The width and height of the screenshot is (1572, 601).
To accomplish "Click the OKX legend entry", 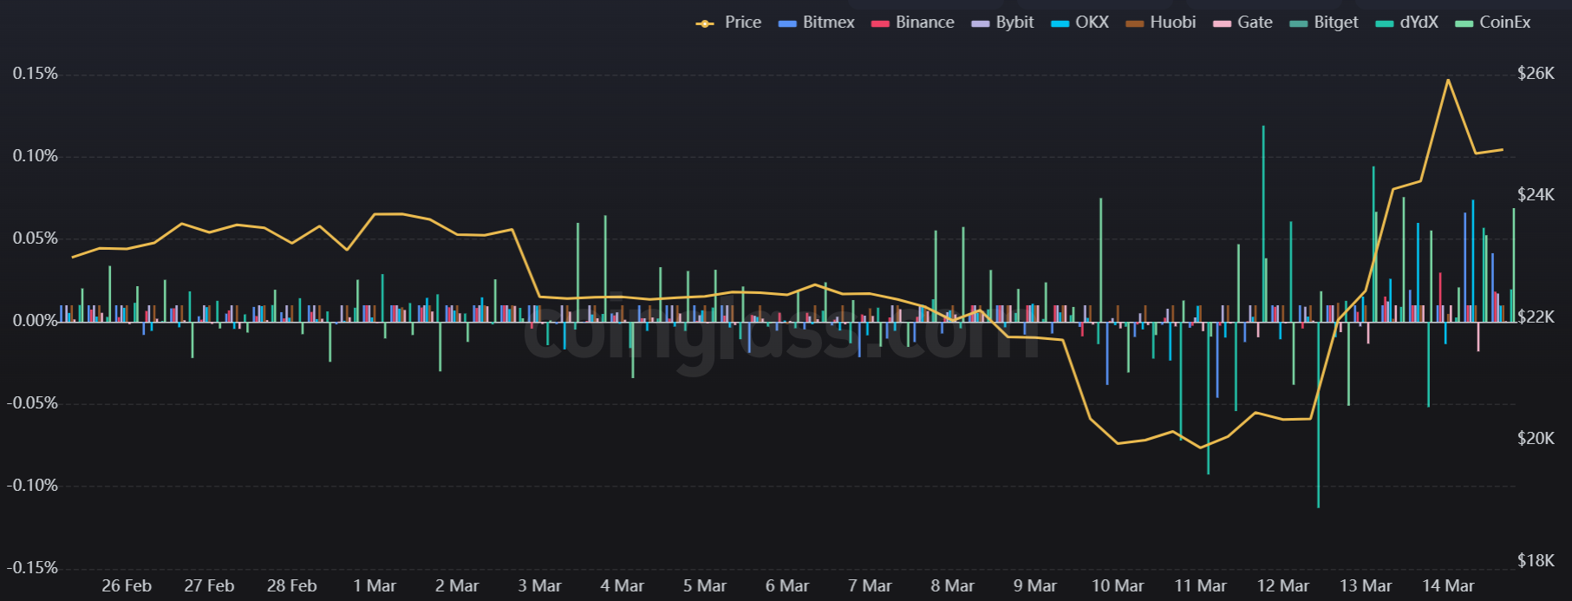I will (x=1080, y=23).
